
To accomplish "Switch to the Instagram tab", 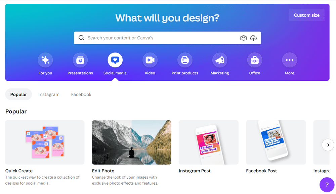I will pos(49,94).
